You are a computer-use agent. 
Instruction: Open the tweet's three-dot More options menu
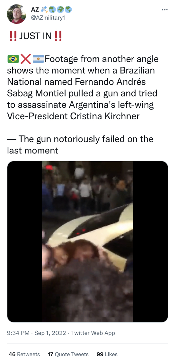[164, 10]
